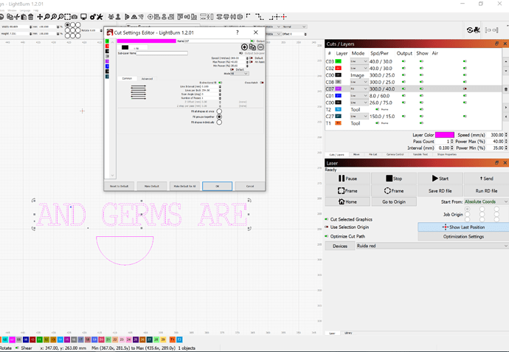Open Mode dropdown for layer C08
This screenshot has height=352, width=509.
coord(359,82)
